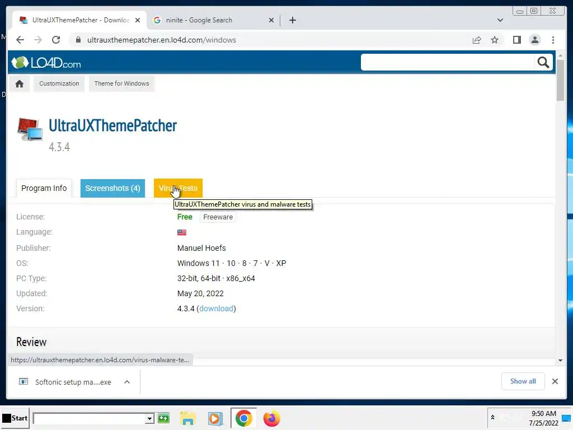Close the ninite Google Search tab

(271, 20)
